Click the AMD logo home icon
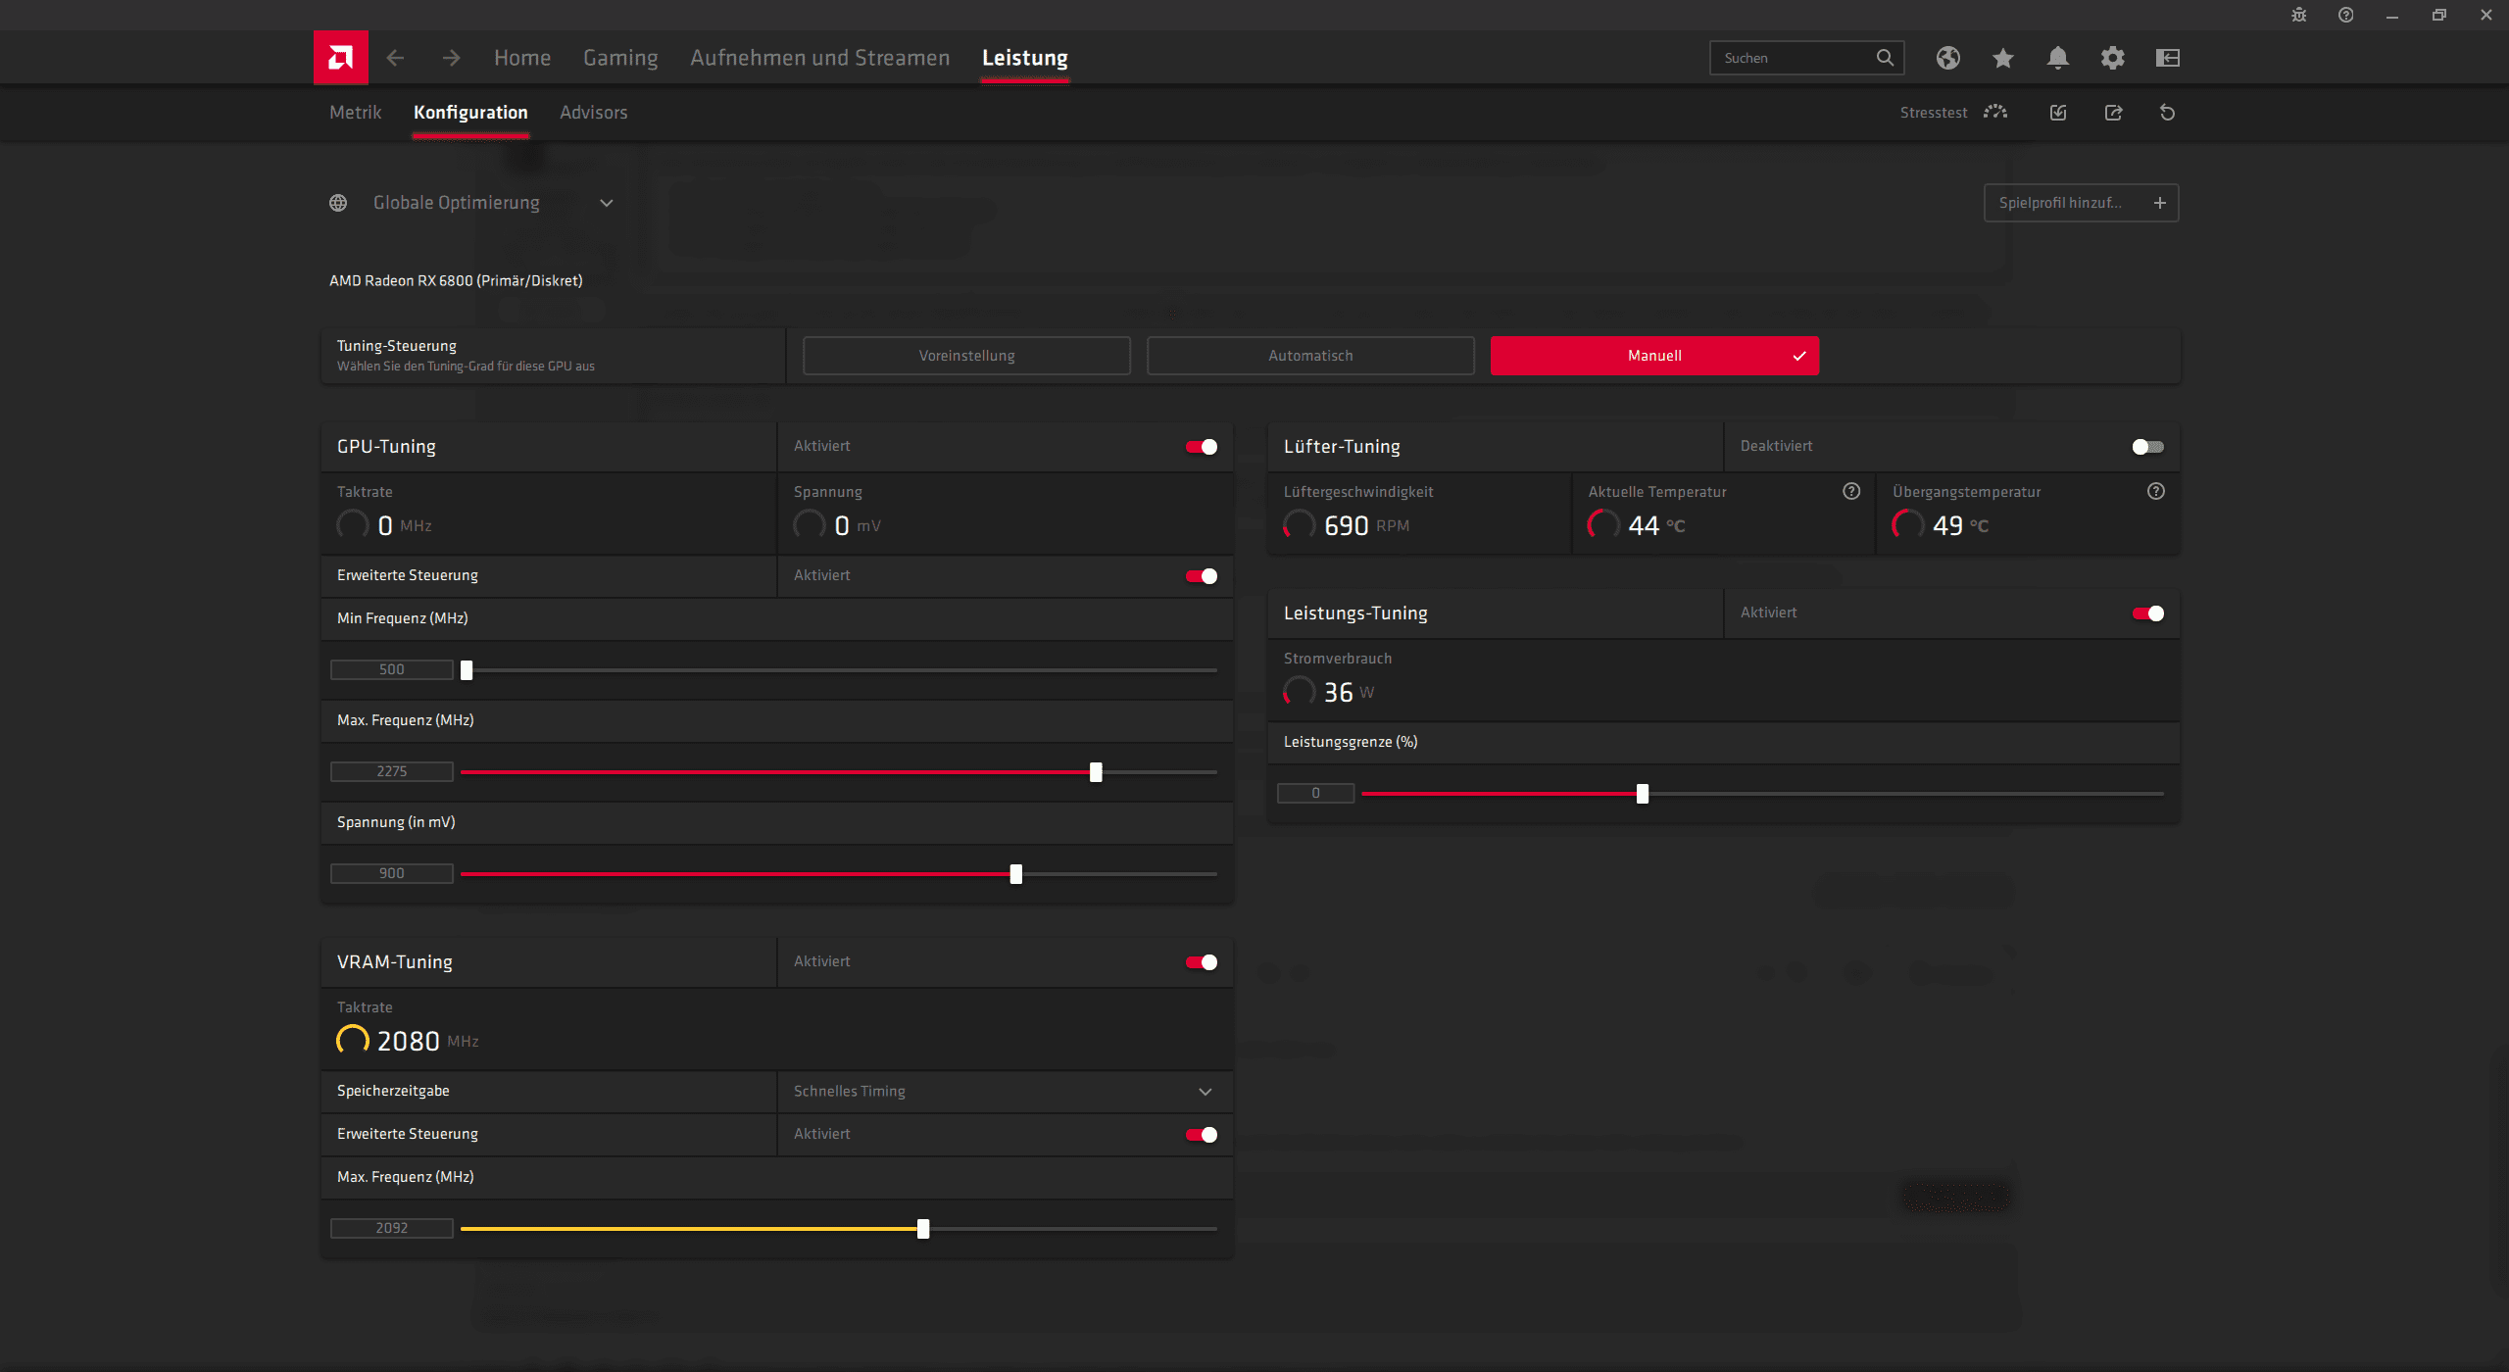 point(340,58)
